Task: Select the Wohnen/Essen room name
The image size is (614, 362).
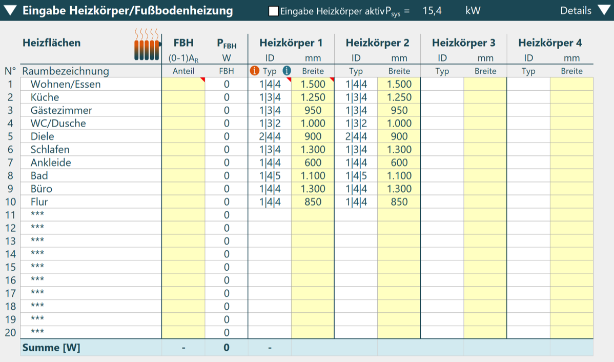Action: pos(66,84)
